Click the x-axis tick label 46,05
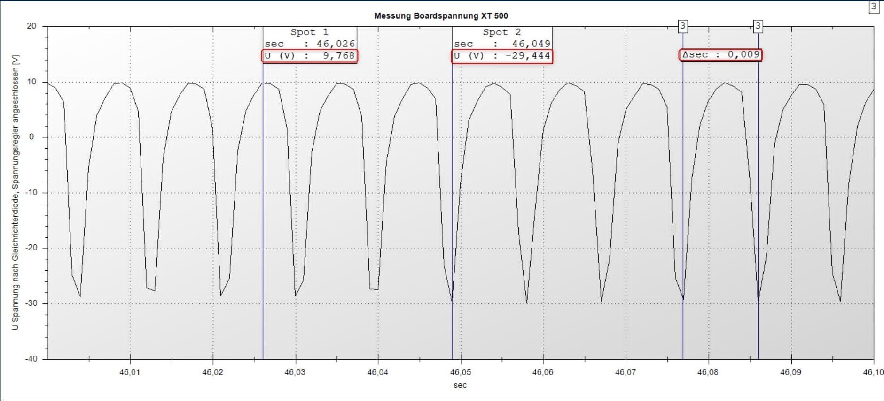 pos(460,372)
